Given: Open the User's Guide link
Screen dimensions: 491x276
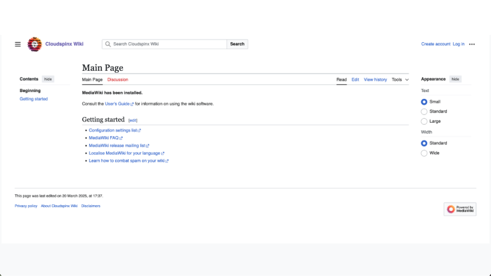Looking at the screenshot, I should coord(117,104).
